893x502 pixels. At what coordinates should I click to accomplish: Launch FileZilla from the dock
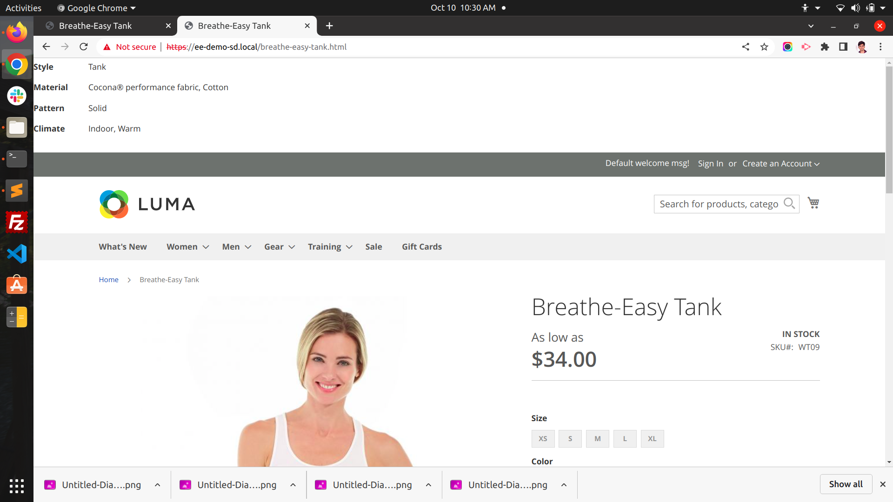click(x=17, y=222)
